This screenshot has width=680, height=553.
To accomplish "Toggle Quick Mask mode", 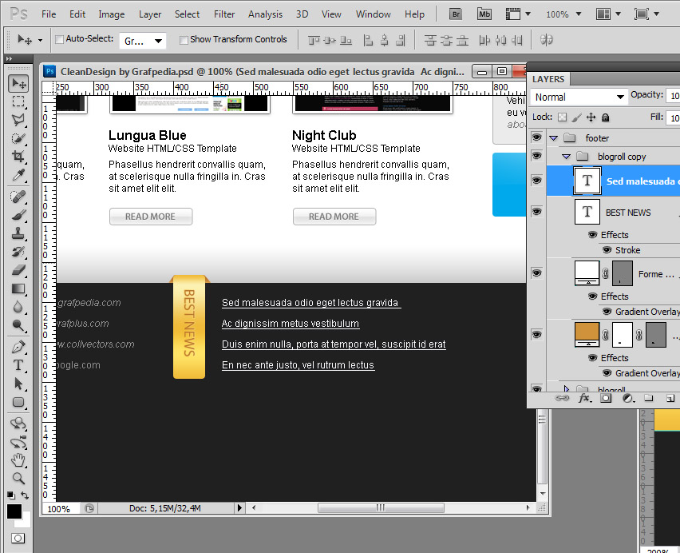I will [18, 539].
